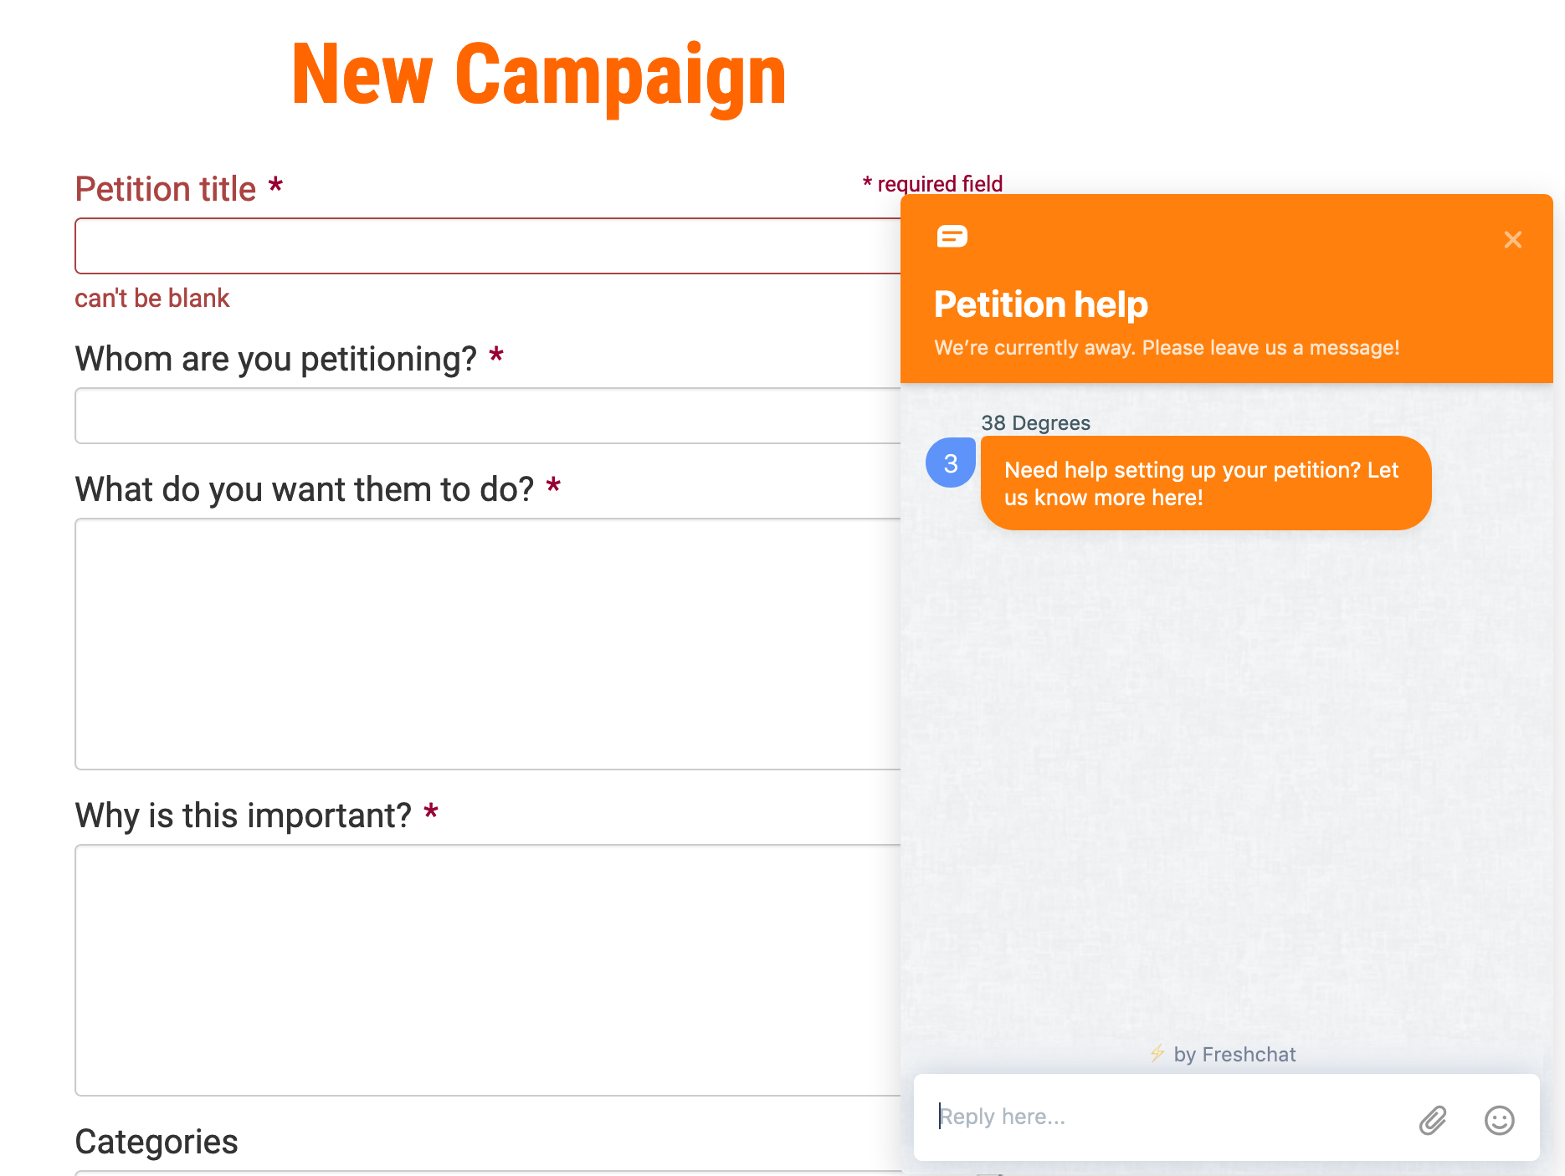
Task: Click the What do you want them to do textarea
Action: pos(488,644)
